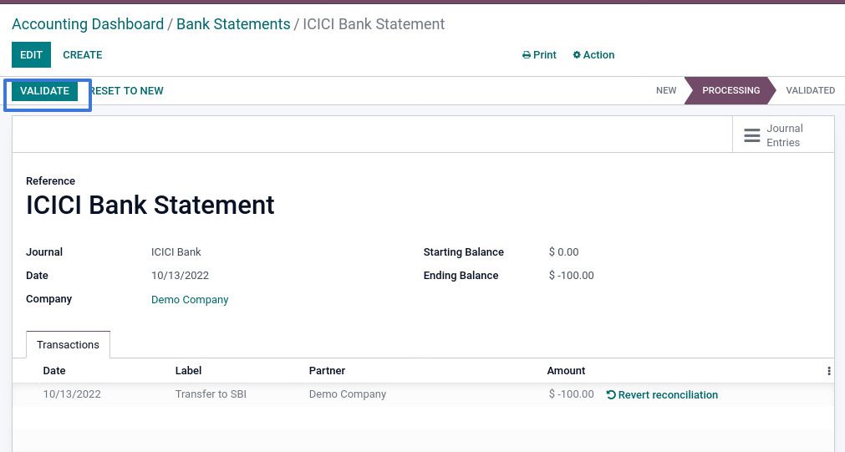Navigate back to Bank Statements
This screenshot has width=845, height=452.
point(233,24)
